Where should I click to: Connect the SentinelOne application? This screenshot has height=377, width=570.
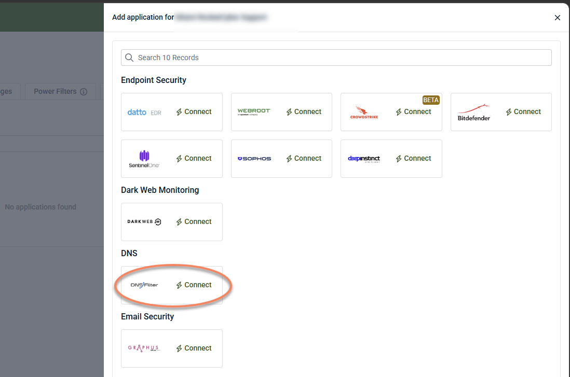(x=194, y=159)
